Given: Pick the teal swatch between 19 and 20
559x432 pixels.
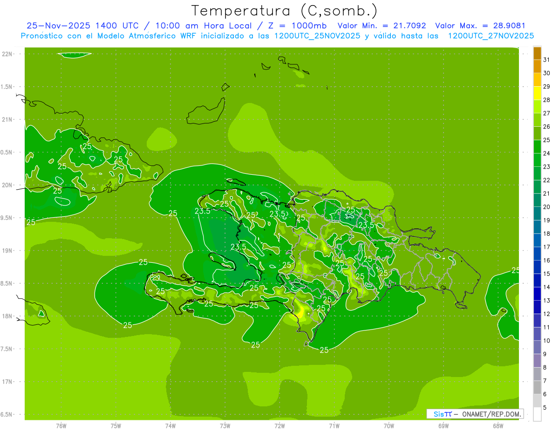Looking at the screenshot, I should coord(537,213).
